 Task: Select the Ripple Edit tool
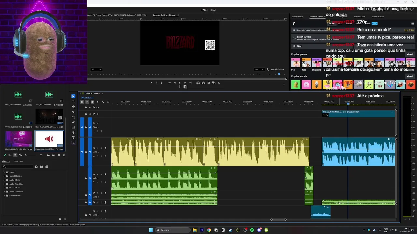[x=73, y=107]
